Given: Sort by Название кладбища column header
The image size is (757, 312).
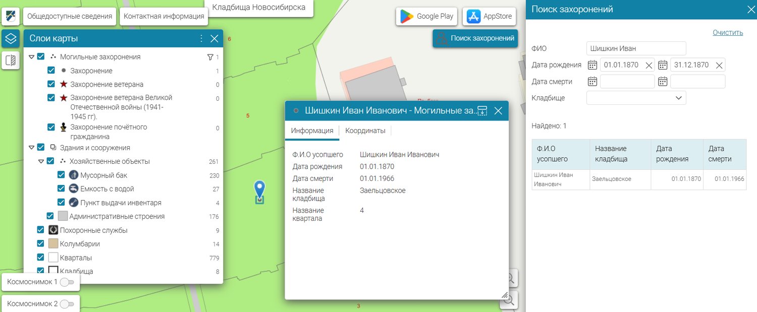Looking at the screenshot, I should [x=620, y=154].
